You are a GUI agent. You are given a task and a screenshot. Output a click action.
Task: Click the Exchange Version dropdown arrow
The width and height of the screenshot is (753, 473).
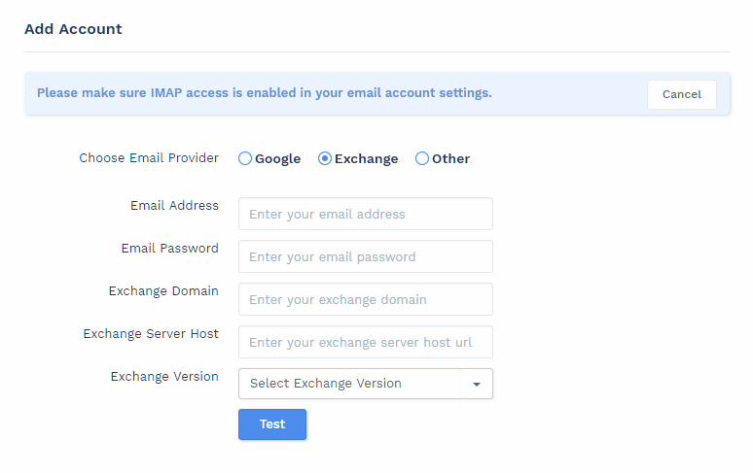click(477, 384)
